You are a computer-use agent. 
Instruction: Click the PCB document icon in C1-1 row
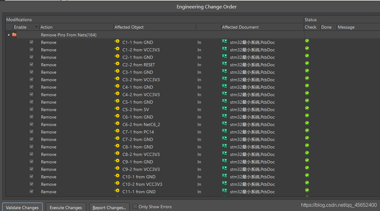tap(225, 42)
